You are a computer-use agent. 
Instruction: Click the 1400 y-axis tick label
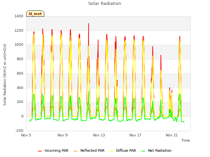[x=19, y=16]
